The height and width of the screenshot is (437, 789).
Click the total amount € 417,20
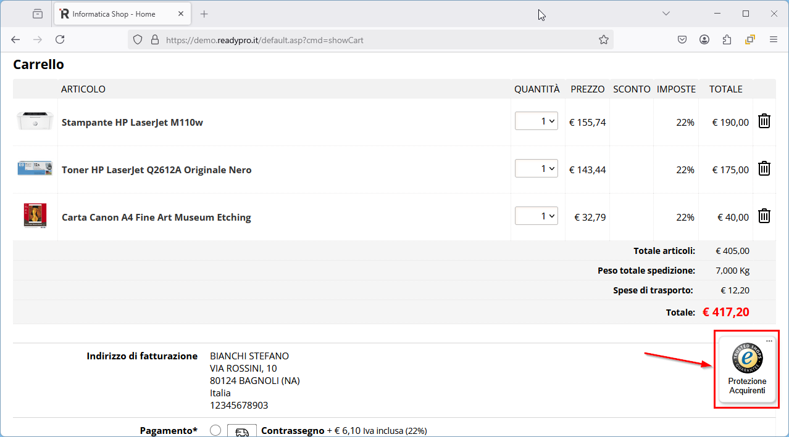pos(726,312)
